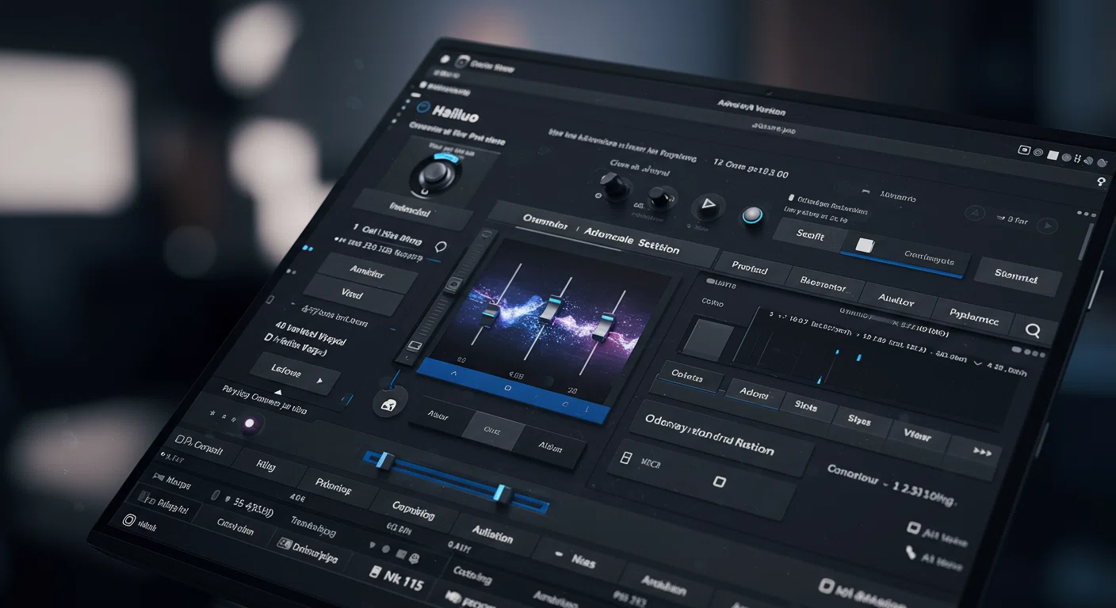Click the magnifier search icon
Screen dimensions: 1116x608
coord(1032,330)
